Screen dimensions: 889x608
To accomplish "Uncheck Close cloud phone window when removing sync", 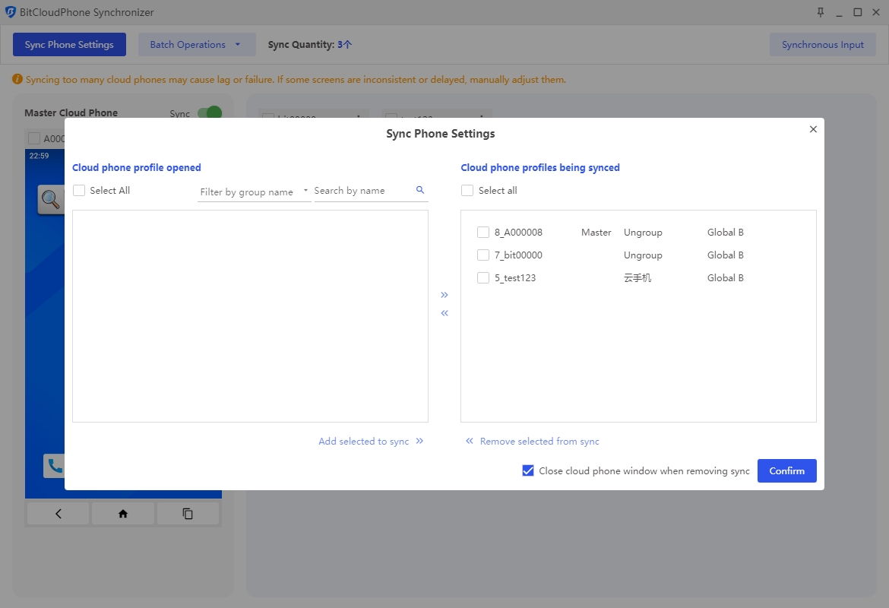I will [528, 471].
